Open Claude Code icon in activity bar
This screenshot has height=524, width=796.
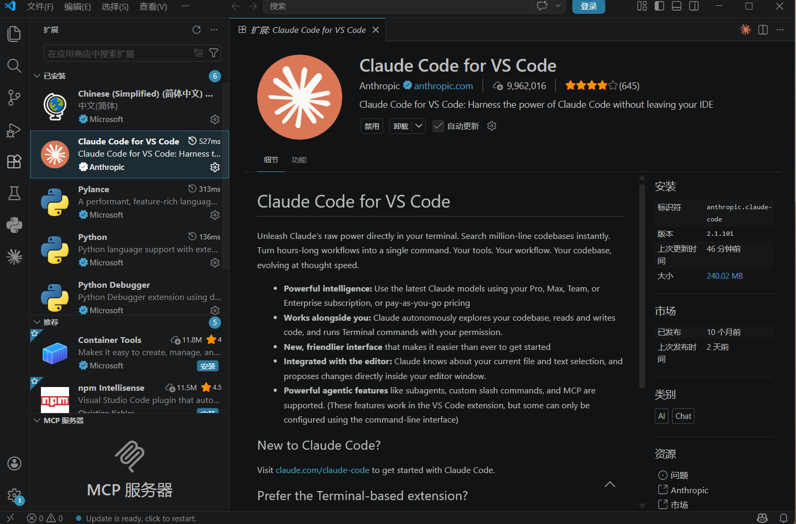[x=14, y=257]
